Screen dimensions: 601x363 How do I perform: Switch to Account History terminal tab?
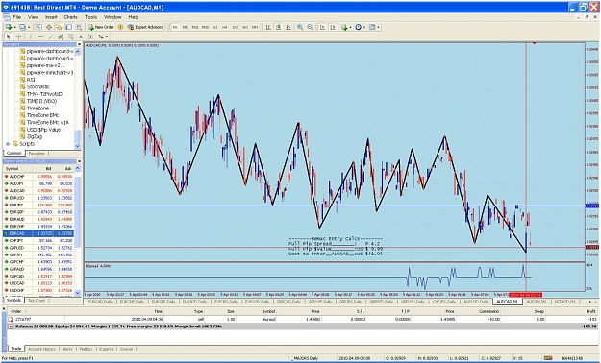[41, 349]
